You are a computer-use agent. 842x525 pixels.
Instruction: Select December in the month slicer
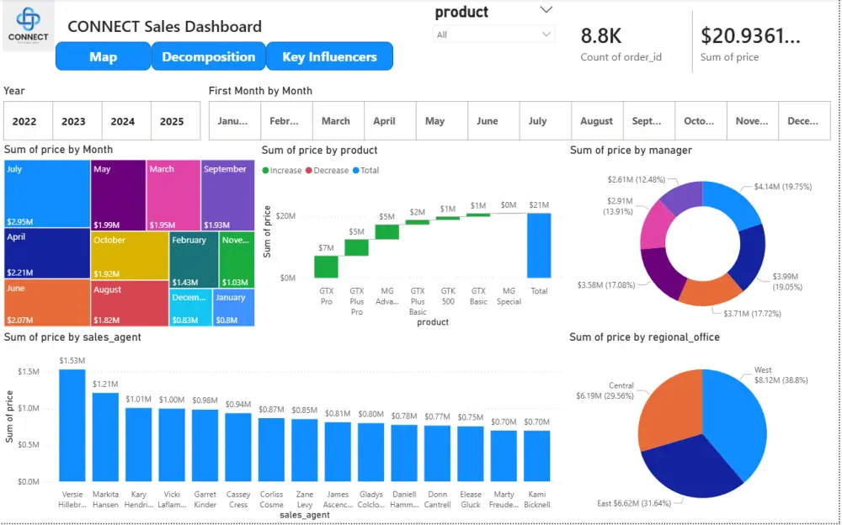tap(804, 121)
